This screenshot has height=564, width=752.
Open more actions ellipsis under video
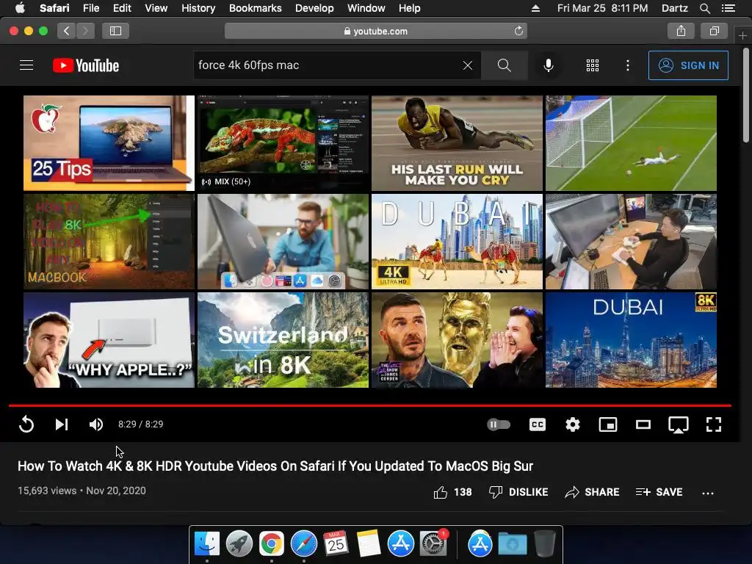point(708,493)
